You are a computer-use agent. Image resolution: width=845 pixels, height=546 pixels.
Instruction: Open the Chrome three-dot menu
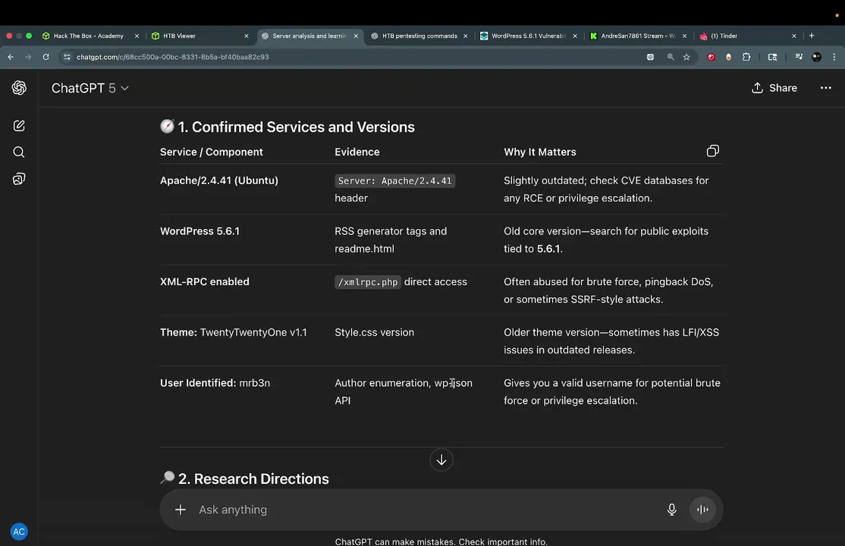(x=834, y=57)
